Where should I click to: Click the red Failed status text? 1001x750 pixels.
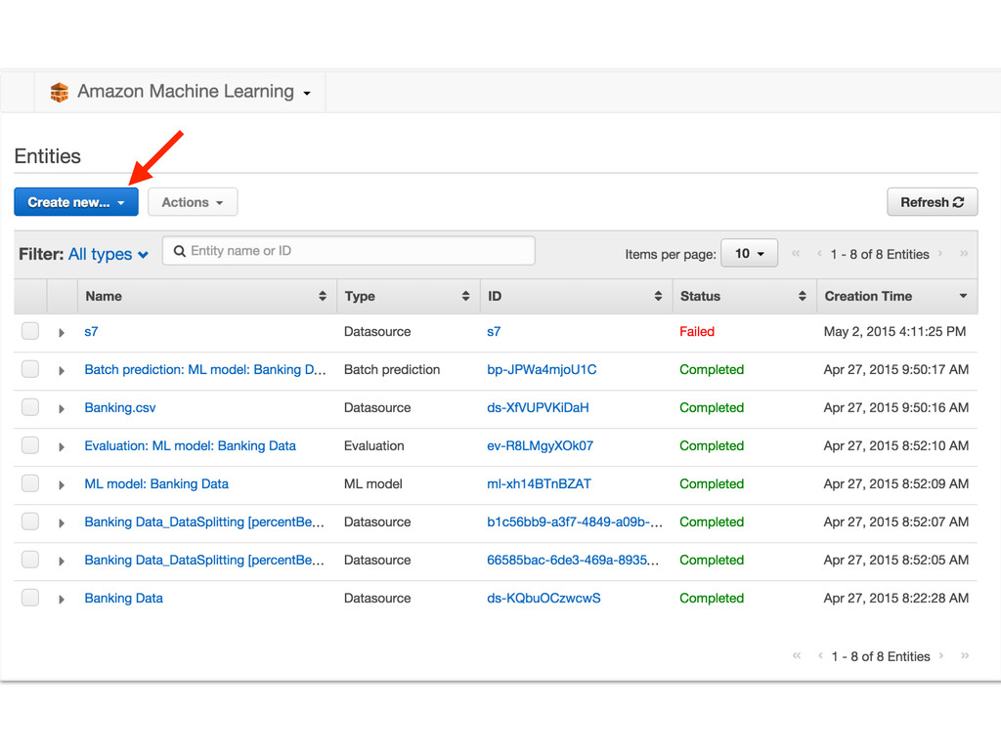click(696, 332)
